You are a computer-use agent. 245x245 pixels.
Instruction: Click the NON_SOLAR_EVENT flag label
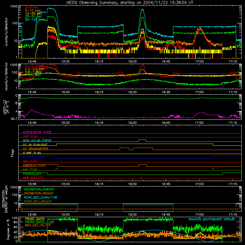point(37,141)
